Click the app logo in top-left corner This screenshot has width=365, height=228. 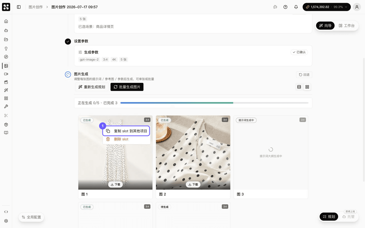tap(6, 7)
